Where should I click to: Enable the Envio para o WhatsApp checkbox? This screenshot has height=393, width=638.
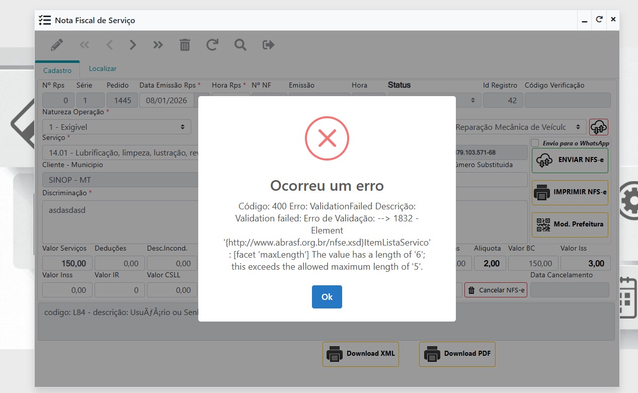click(x=535, y=143)
